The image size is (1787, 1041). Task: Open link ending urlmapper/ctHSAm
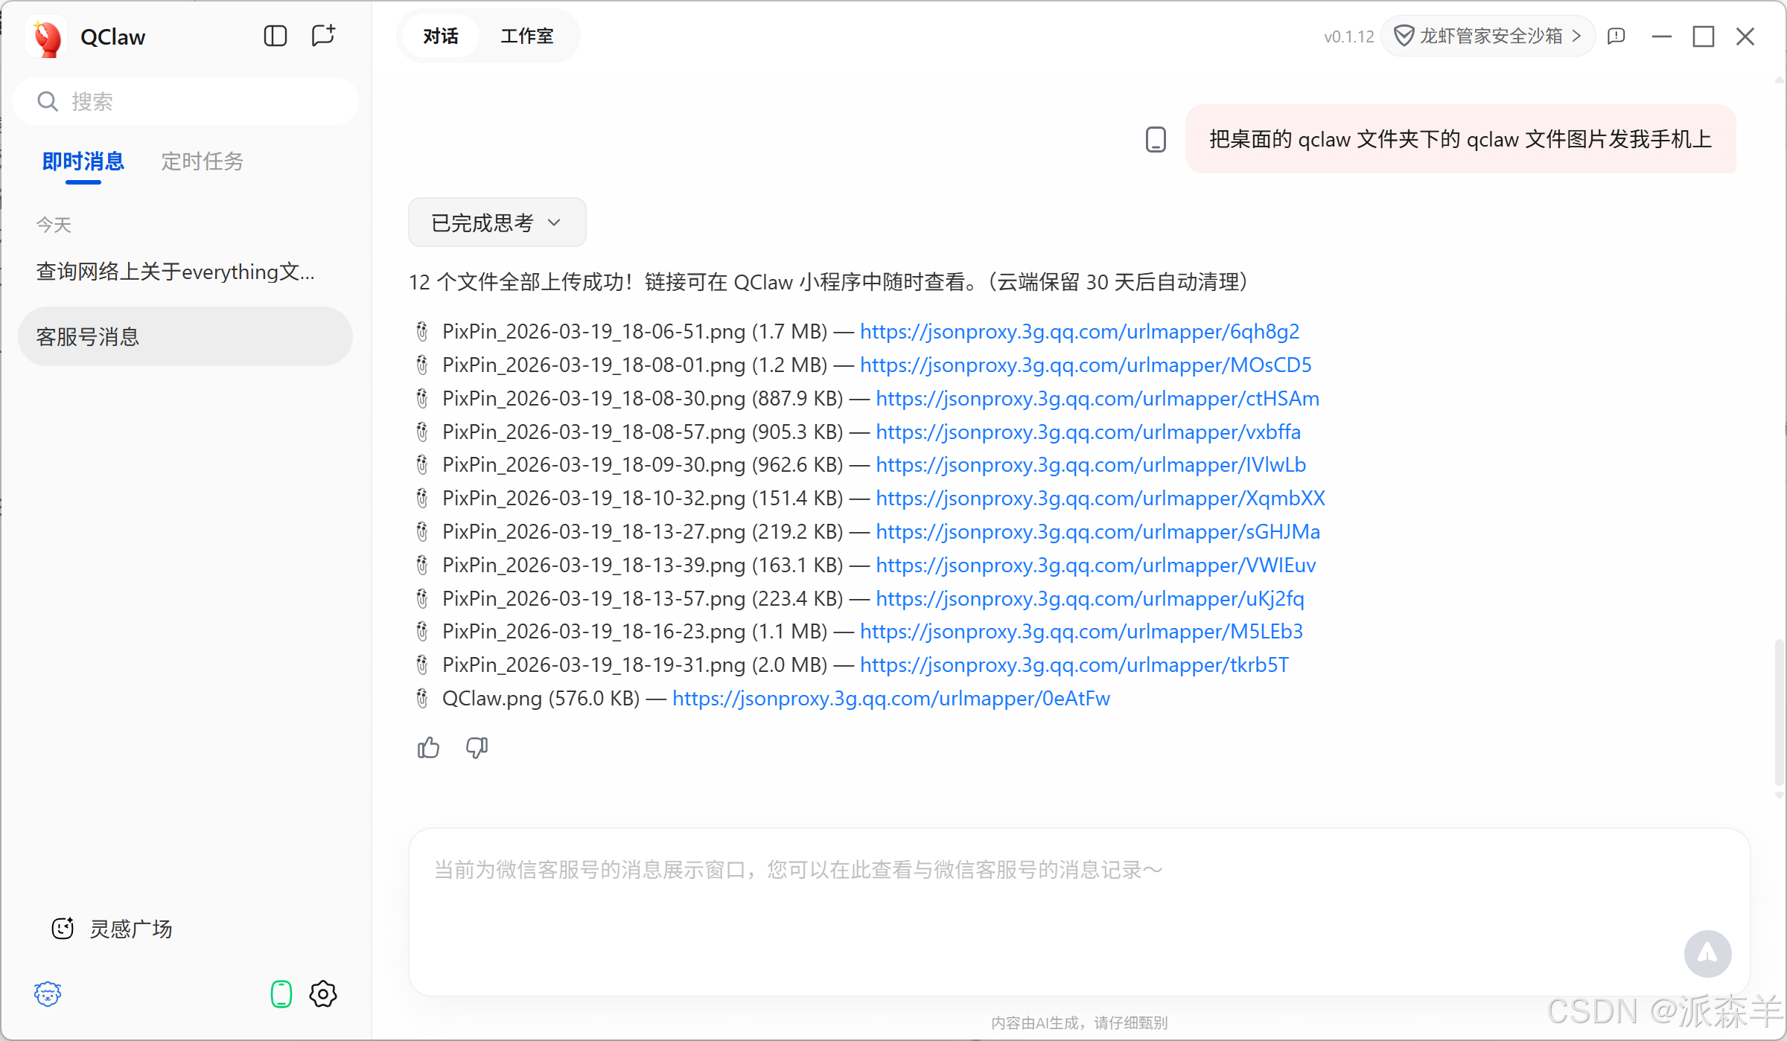click(1098, 398)
